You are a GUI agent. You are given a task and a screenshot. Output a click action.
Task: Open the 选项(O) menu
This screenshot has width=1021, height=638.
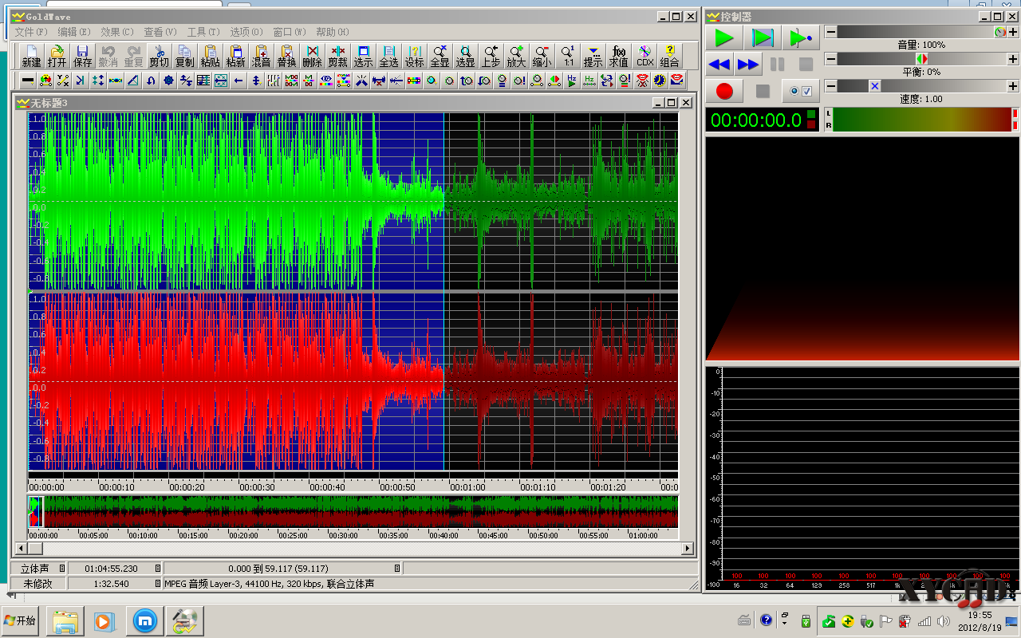[246, 32]
